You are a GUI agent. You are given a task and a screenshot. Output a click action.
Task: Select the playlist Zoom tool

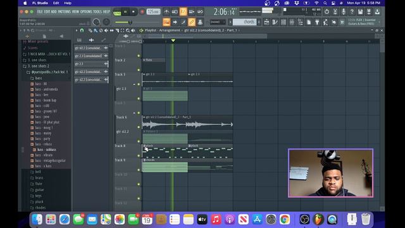pos(128,30)
